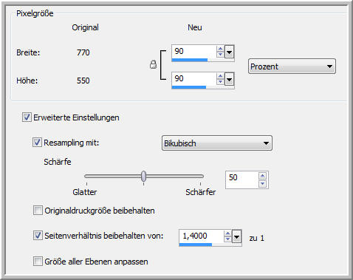Decrease Schärfe value with down spinner
Screen dimensions: 353x280
point(262,184)
